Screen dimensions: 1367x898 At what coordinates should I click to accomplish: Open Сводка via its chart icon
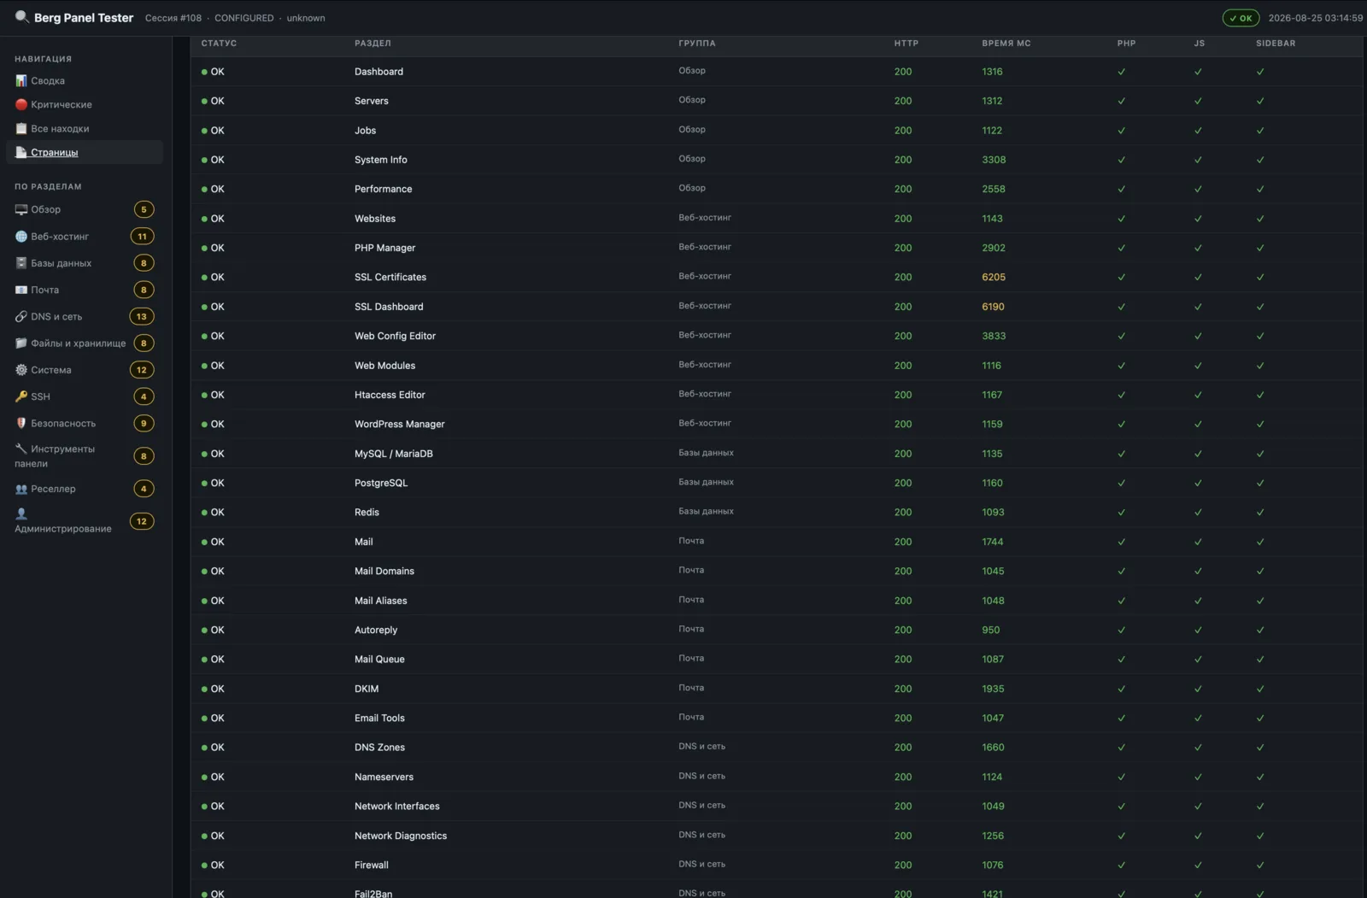pyautogui.click(x=21, y=81)
